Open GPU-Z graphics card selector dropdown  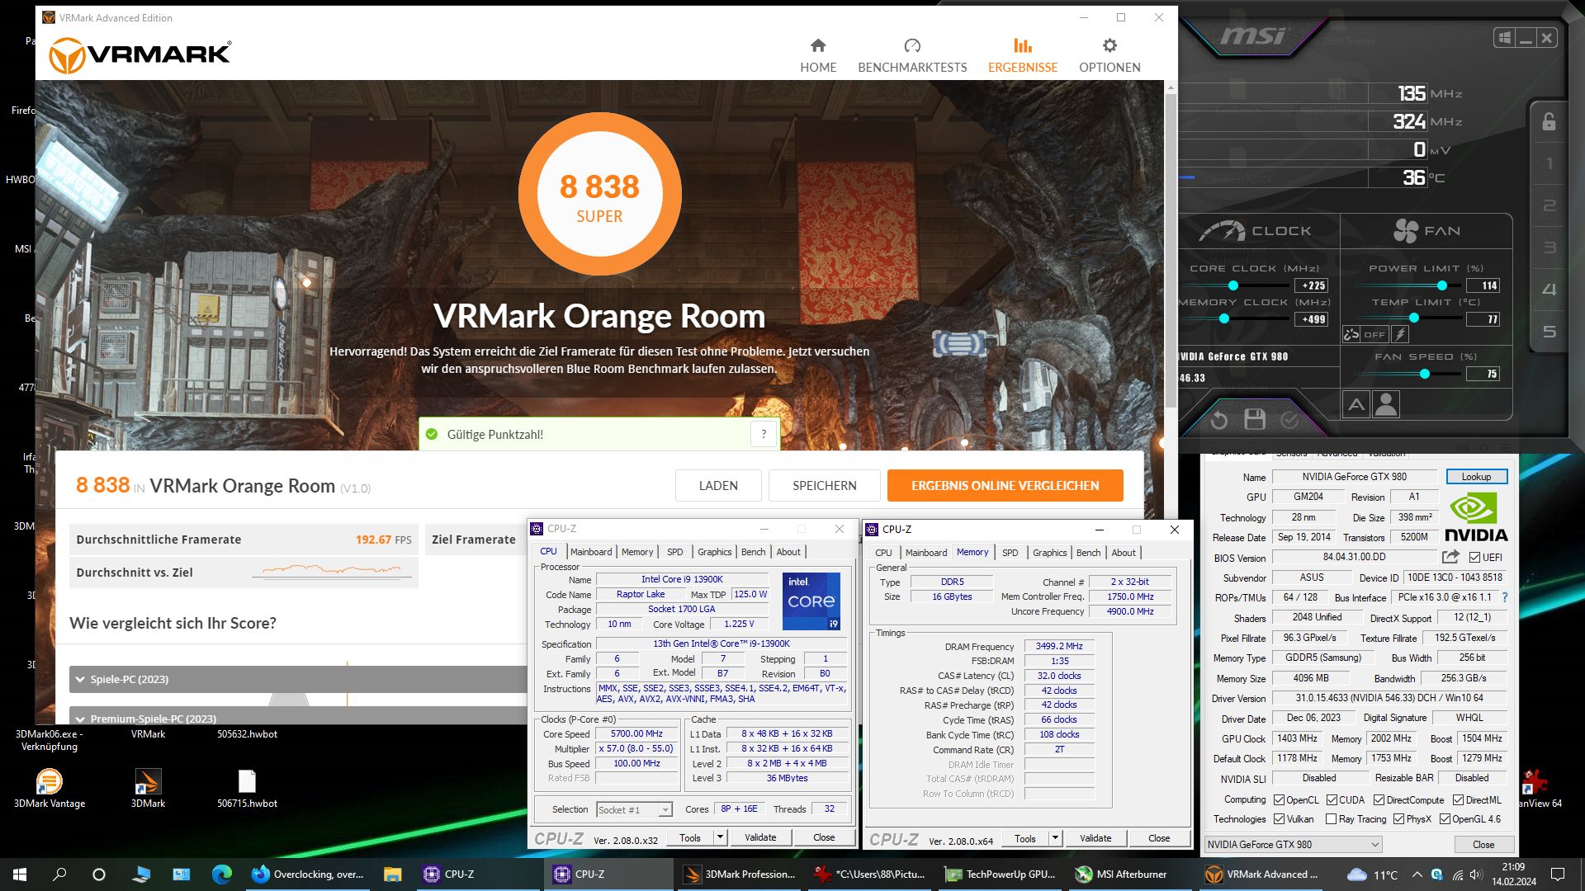click(x=1292, y=845)
